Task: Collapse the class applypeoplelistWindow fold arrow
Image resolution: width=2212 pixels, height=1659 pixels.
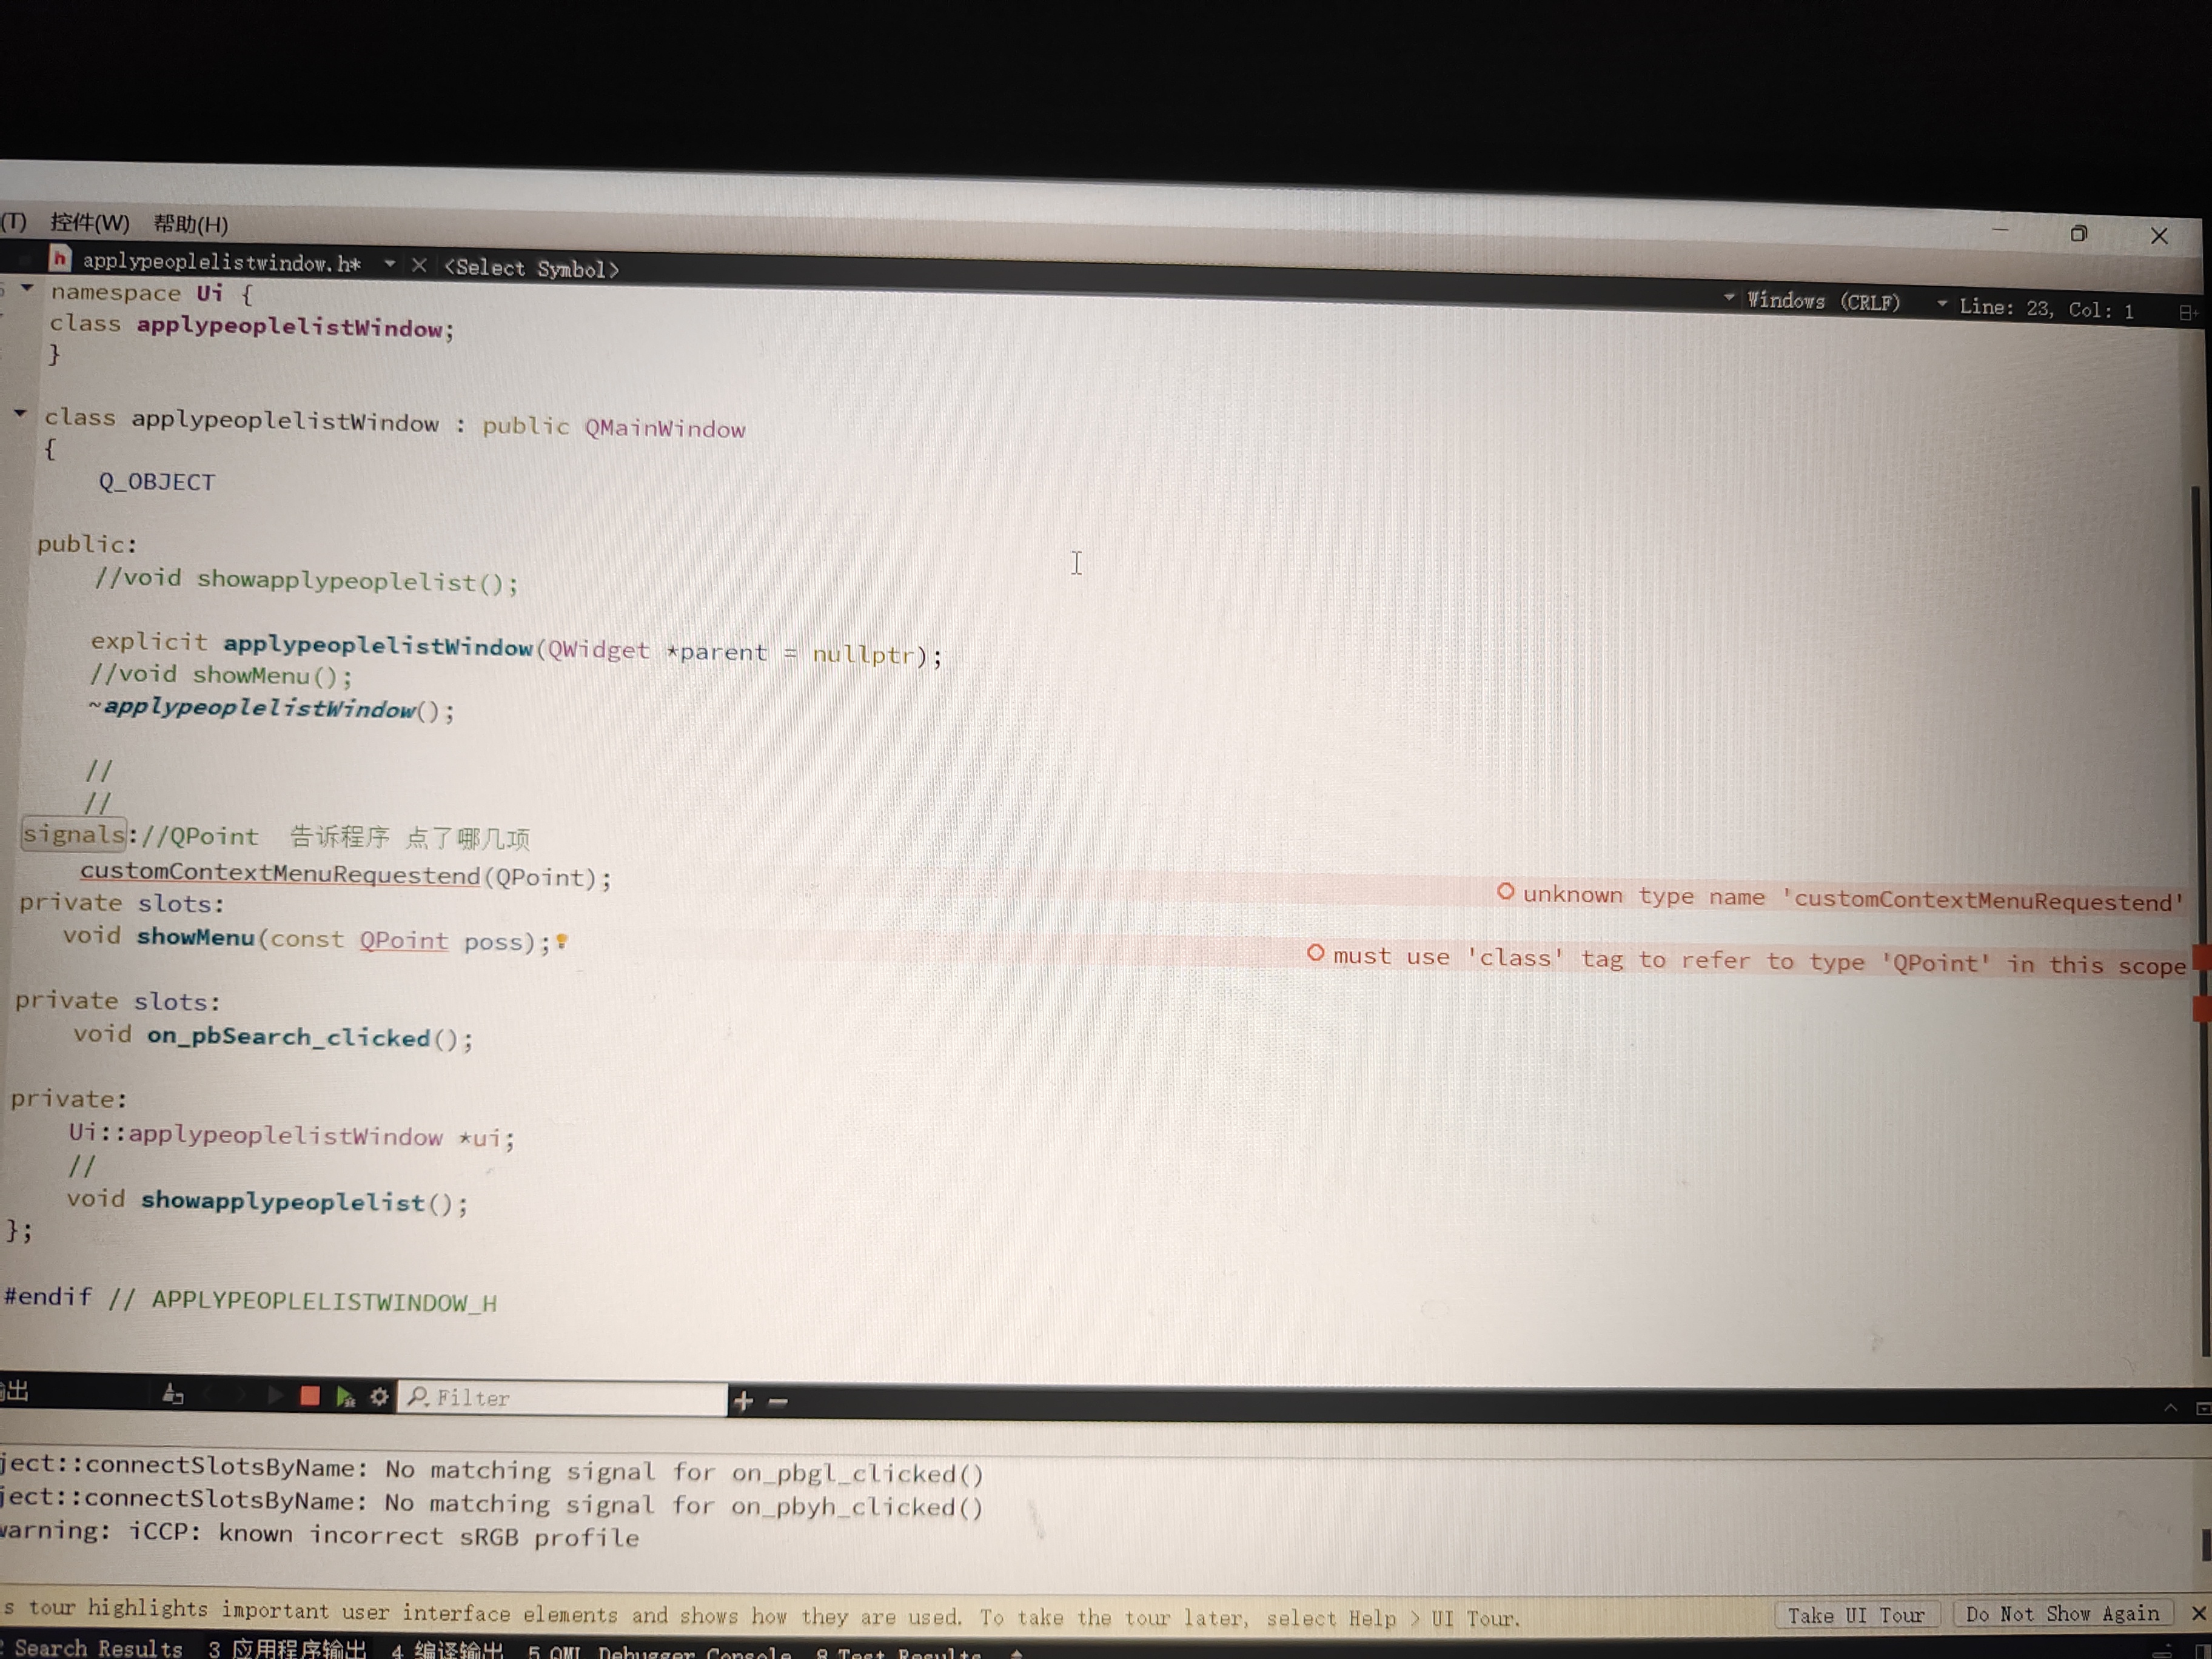Action: coord(20,412)
